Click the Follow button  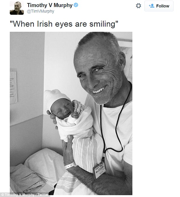(159, 6)
